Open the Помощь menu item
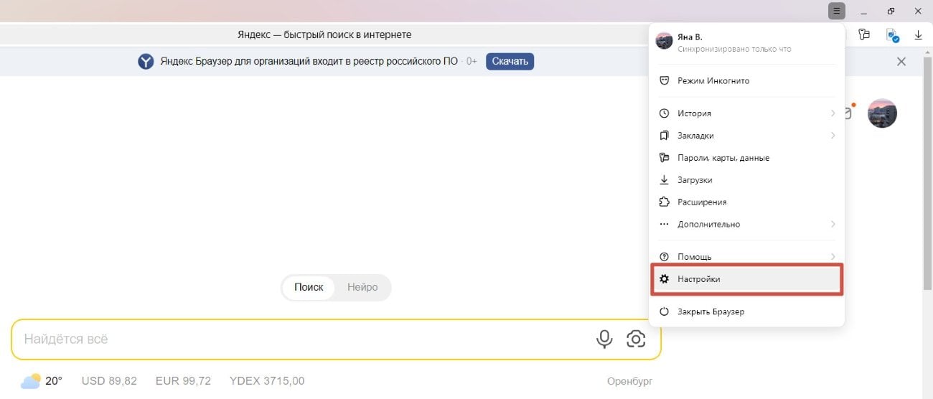 click(x=746, y=257)
